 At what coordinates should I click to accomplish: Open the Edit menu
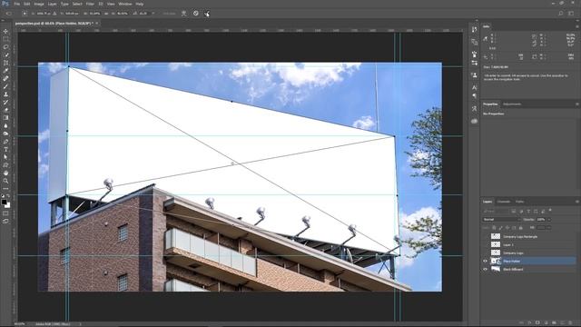pos(26,4)
